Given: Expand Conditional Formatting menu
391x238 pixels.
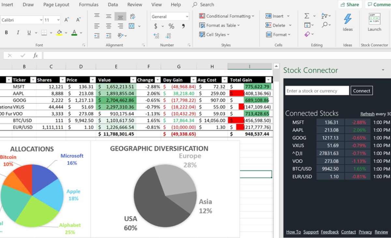Looking at the screenshot, I should click(x=227, y=16).
